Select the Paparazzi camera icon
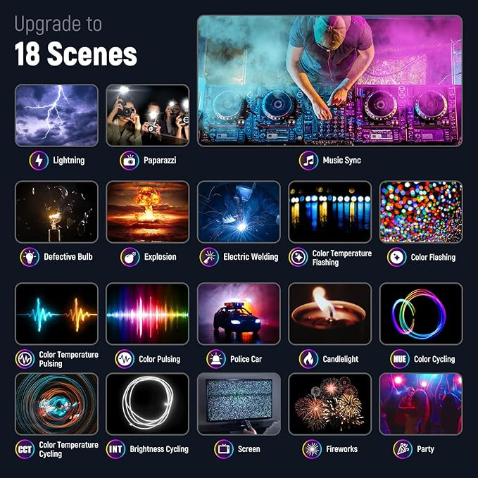Viewport: 478px width, 478px height. pyautogui.click(x=130, y=161)
